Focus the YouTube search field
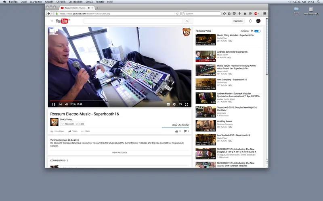The image size is (323, 201). click(133, 21)
